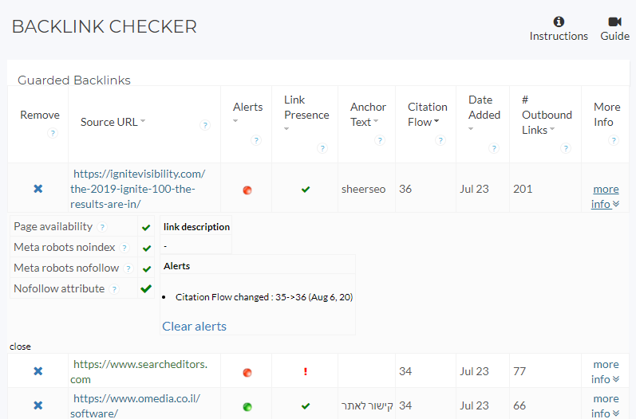Open the Instructions info icon
The width and height of the screenshot is (636, 419).
pos(559,22)
